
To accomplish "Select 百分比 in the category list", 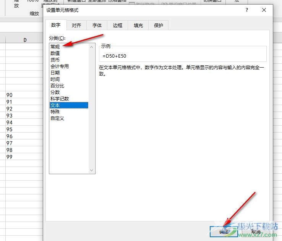I will 57,86.
